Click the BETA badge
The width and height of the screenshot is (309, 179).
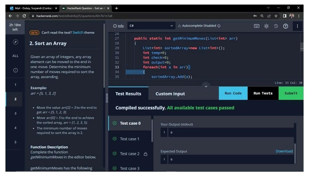(34, 33)
